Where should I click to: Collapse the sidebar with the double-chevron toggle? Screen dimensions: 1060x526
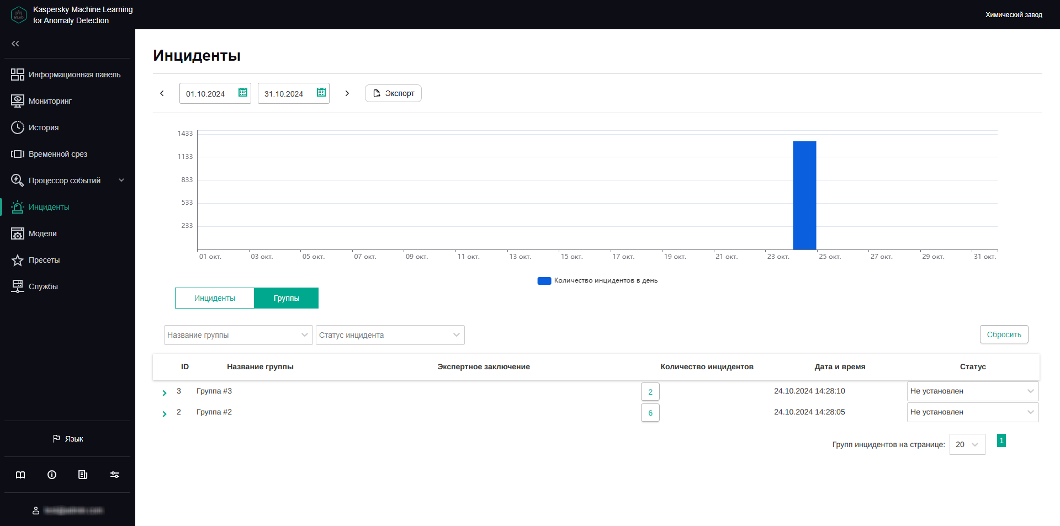(x=15, y=44)
